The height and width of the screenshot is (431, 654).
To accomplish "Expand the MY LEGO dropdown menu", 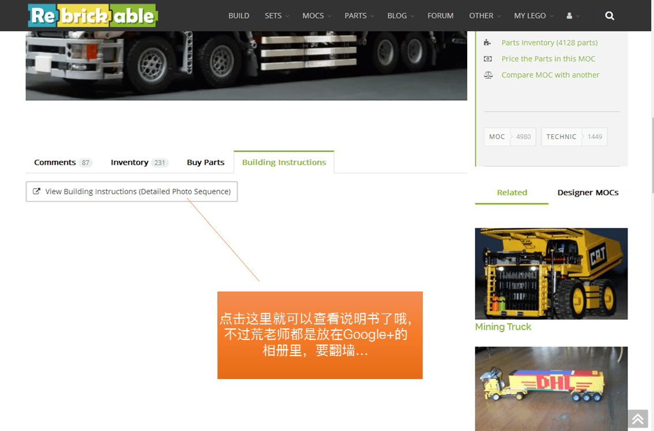I will 533,16.
